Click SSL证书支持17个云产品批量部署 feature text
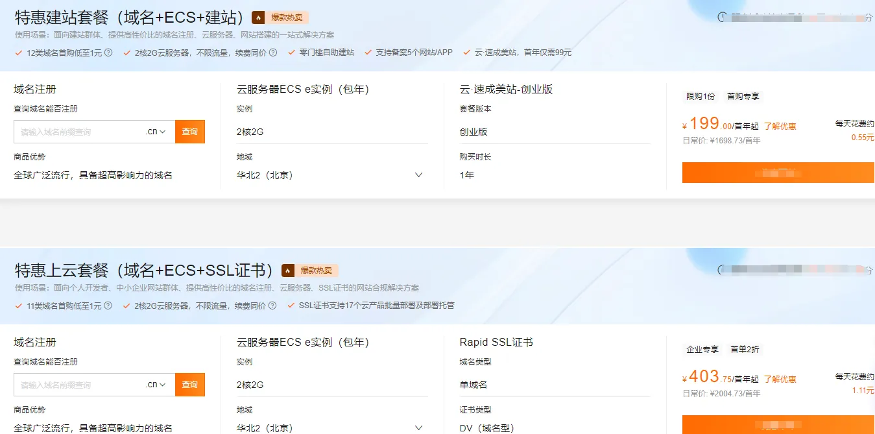 (x=376, y=306)
